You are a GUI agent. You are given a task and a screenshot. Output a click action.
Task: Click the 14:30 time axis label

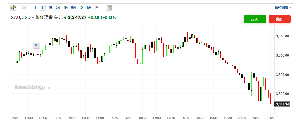(86, 118)
